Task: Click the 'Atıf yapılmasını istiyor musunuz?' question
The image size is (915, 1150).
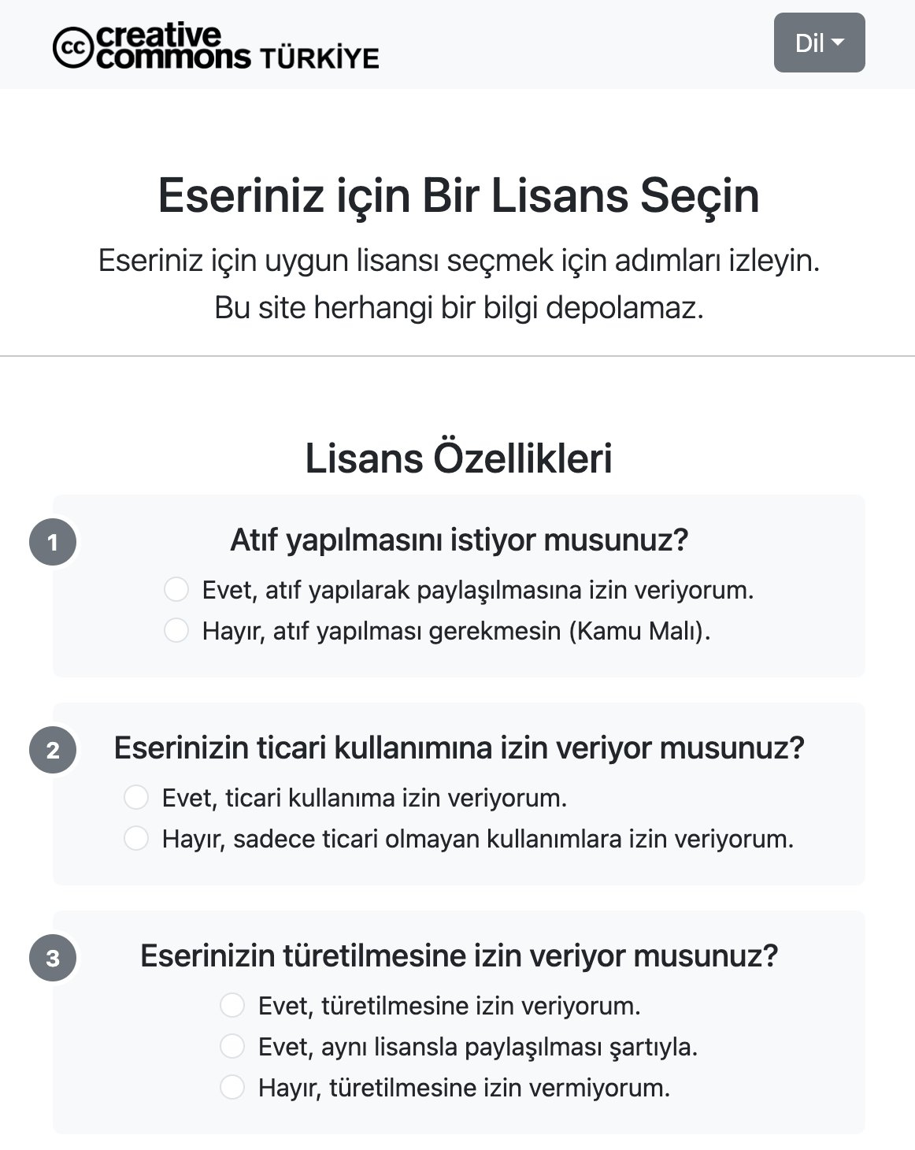Action: [459, 540]
